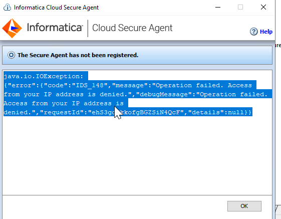The width and height of the screenshot is (281, 219).
Task: Click the window title text in title bar
Action: pyautogui.click(x=56, y=8)
